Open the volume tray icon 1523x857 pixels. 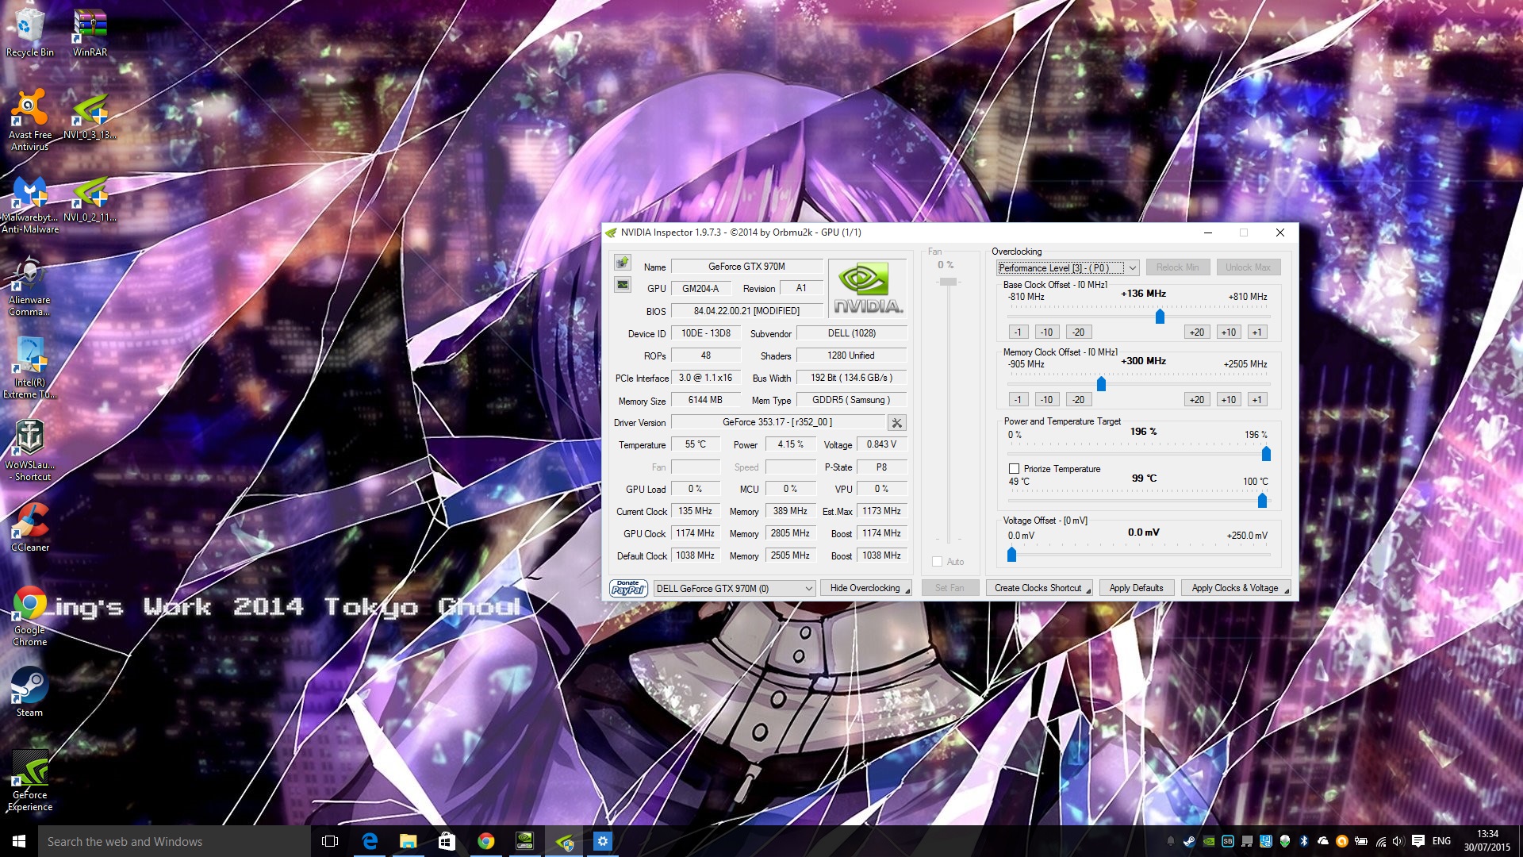pyautogui.click(x=1398, y=841)
